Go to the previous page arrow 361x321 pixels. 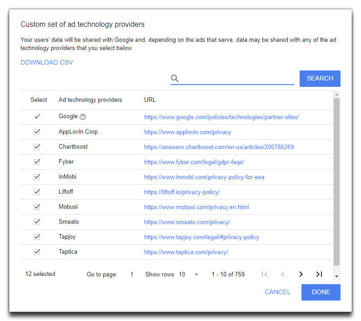283,274
